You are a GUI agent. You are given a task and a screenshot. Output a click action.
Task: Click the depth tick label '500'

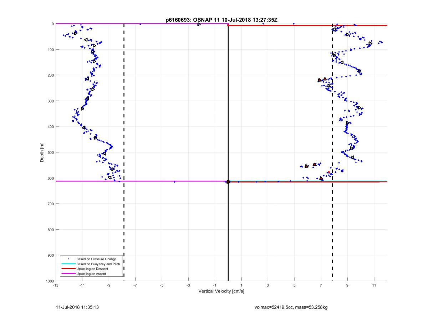tap(51, 152)
